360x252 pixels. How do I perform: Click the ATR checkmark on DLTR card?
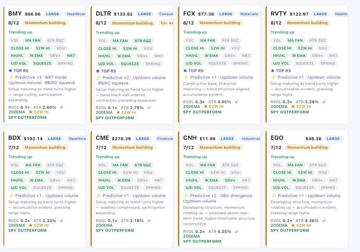point(149,107)
